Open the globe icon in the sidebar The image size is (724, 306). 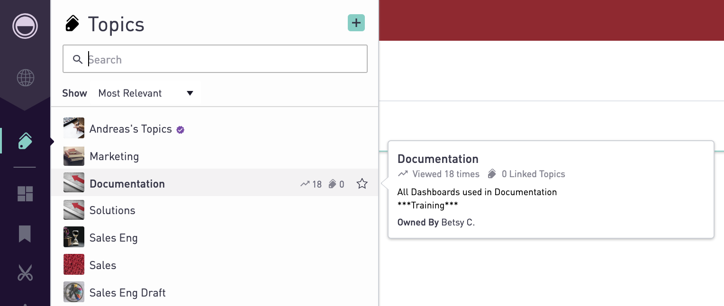pyautogui.click(x=26, y=78)
